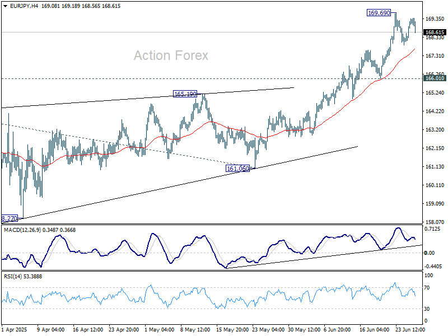Click the 167.310 price axis value

point(435,55)
